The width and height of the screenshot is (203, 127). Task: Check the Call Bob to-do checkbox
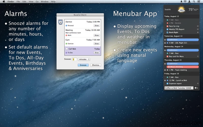point(67,49)
